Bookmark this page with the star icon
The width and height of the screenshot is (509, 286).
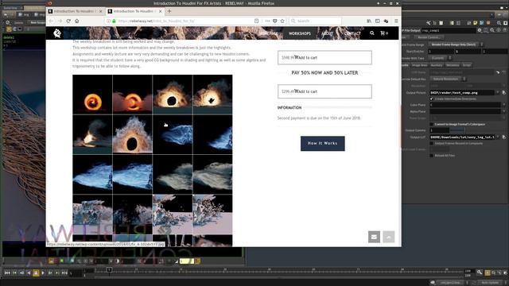click(x=282, y=21)
